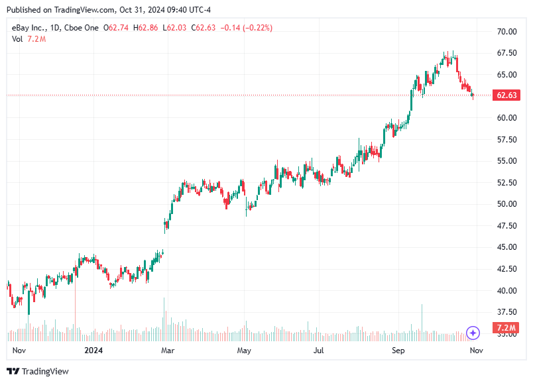Click the 2024 label on the time axis

pos(93,350)
